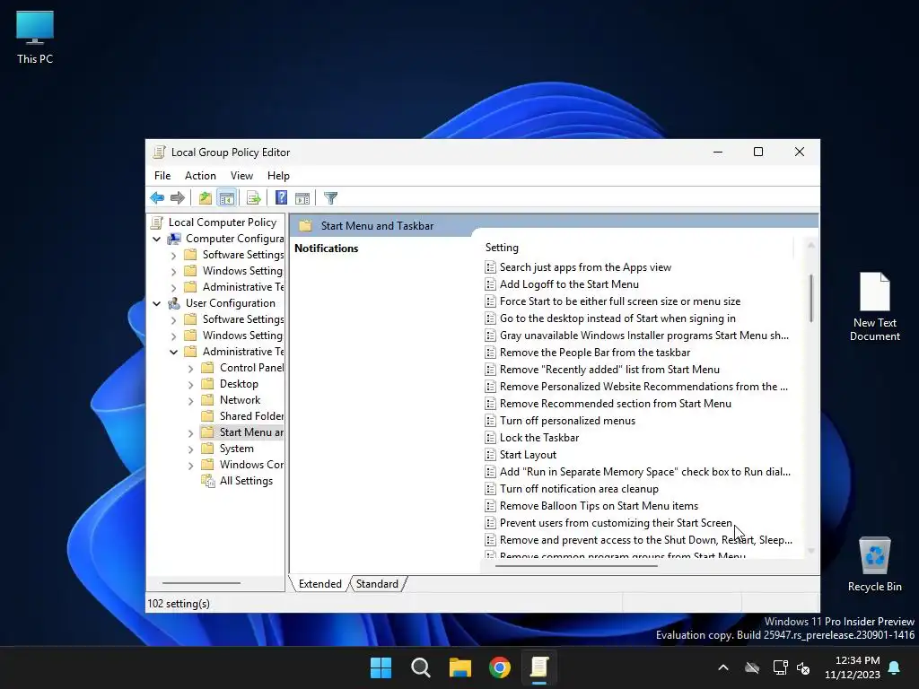Expand the Start Menu and Taskbar arrow
This screenshot has height=689, width=919.
tap(190, 433)
